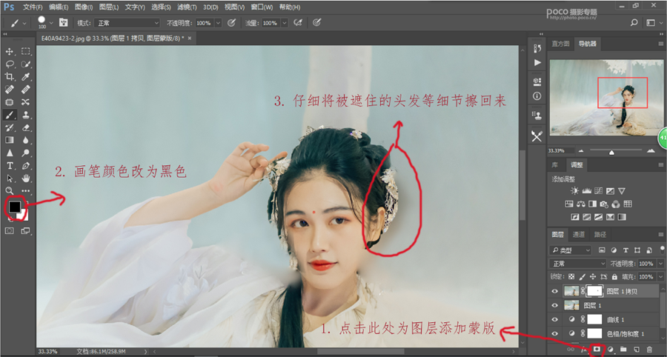
Task: Click the delete layer trash icon
Action: (649, 350)
